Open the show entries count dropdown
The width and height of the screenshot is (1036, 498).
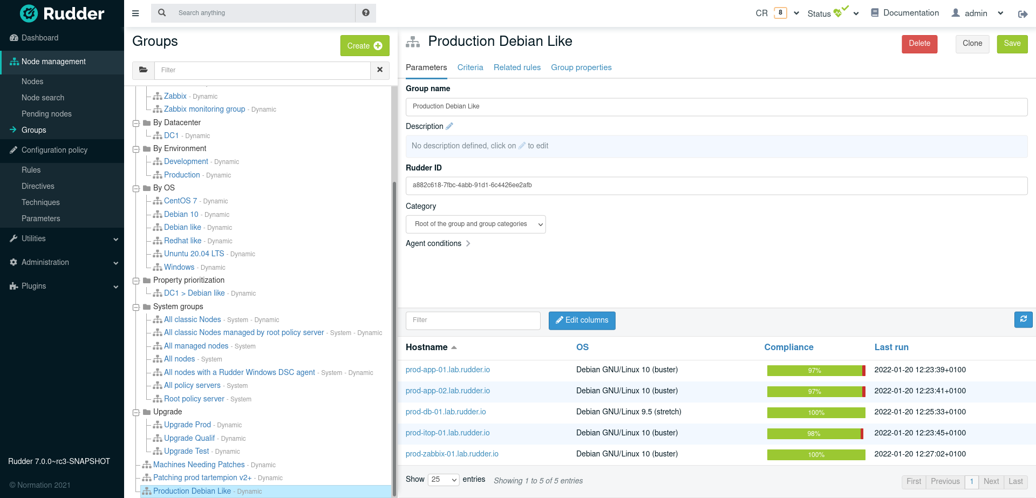point(443,480)
